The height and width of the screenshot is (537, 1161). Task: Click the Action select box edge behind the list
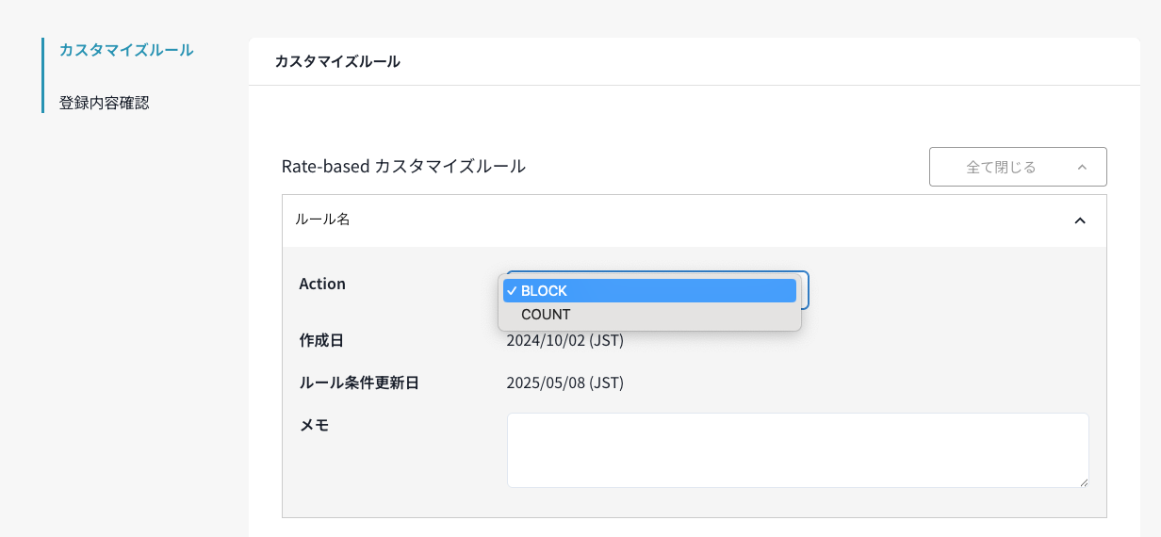(806, 291)
